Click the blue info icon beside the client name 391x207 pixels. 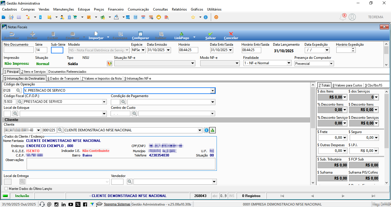206,130
